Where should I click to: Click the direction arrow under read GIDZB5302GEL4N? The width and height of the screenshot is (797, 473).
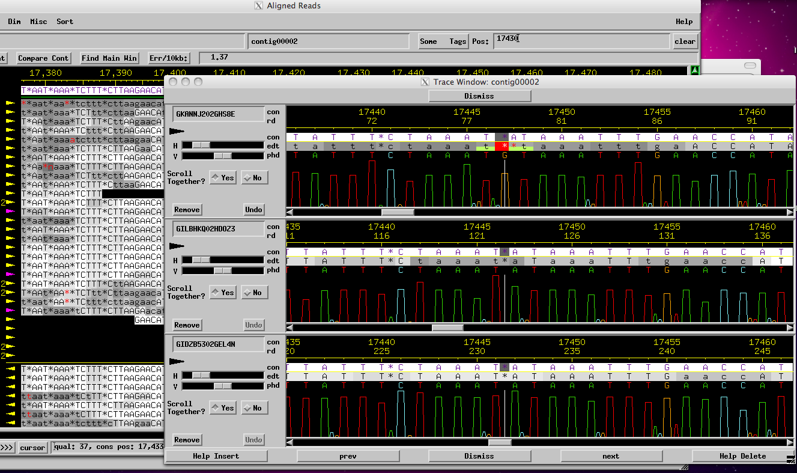(177, 361)
